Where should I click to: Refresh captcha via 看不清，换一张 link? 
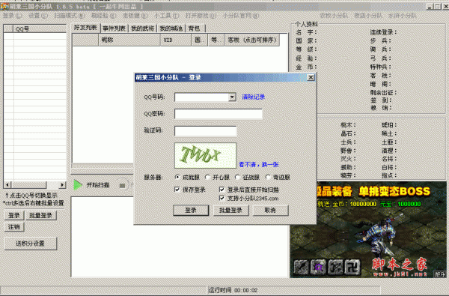(x=259, y=164)
